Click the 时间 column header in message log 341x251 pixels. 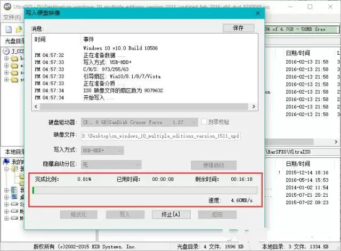click(40, 39)
